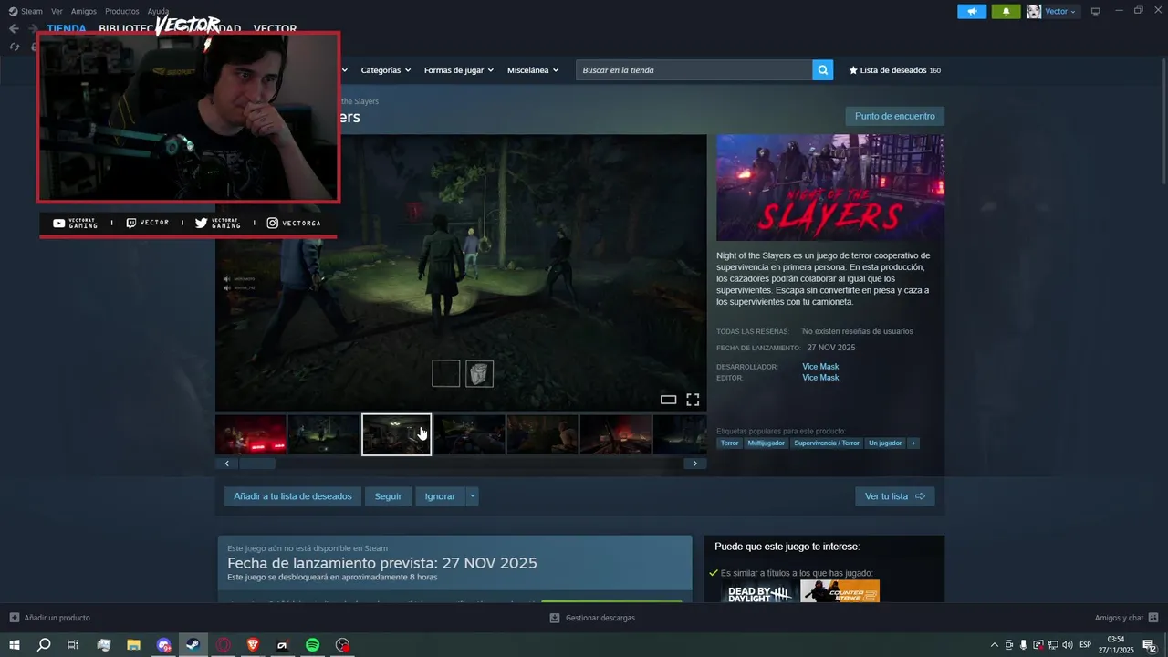Image resolution: width=1168 pixels, height=657 pixels.
Task: Open OBS Studio from the taskbar
Action: click(x=342, y=645)
